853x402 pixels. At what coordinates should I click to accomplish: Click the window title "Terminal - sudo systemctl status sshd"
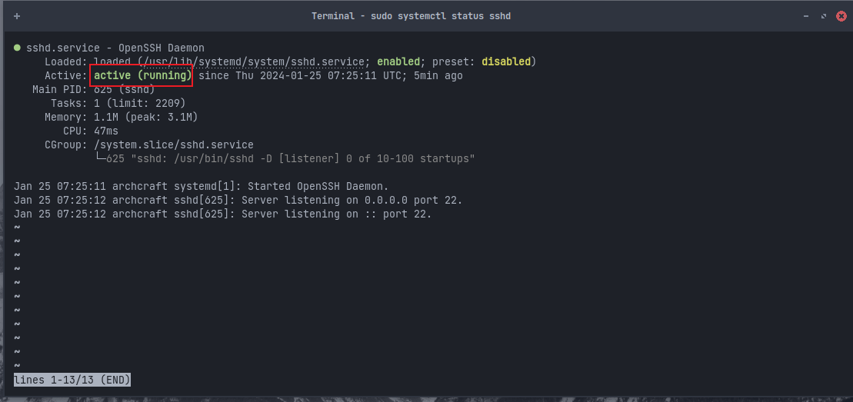tap(411, 16)
